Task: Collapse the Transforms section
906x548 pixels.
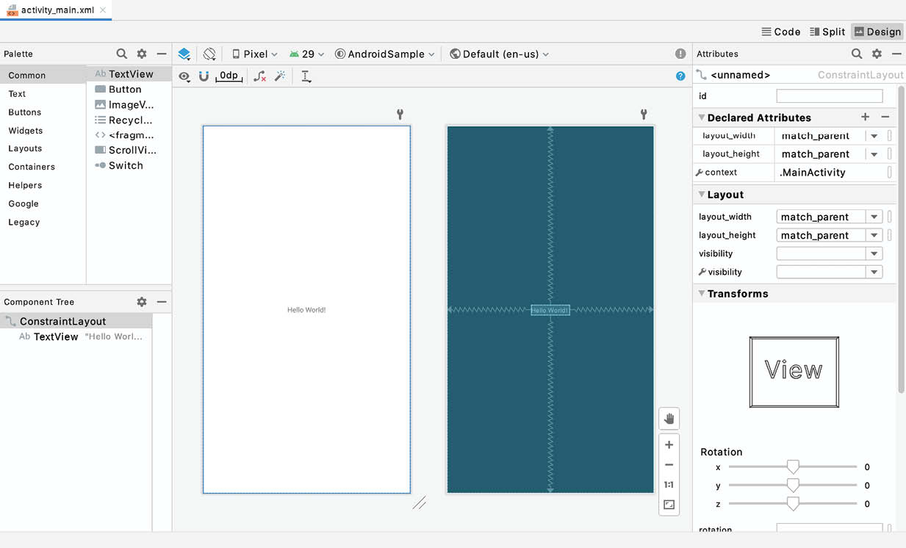Action: 701,294
